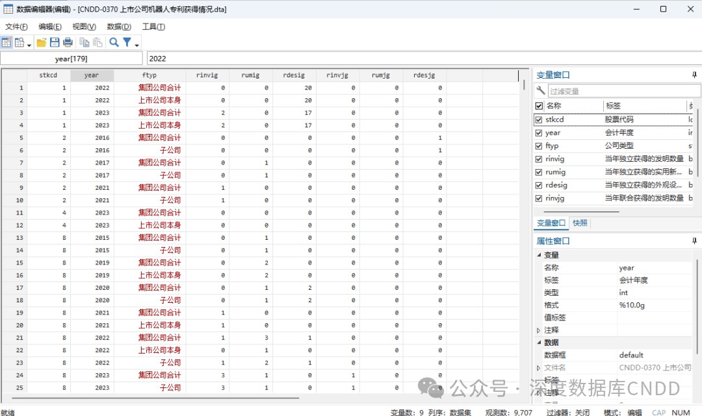
Task: Click the rdesig cell with 20 in row 1
Action: (x=294, y=88)
